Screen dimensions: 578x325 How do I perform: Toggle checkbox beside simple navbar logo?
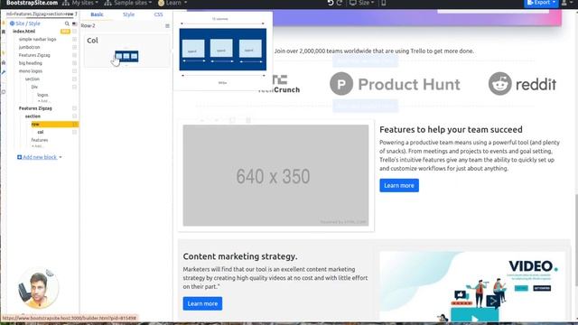pyautogui.click(x=74, y=39)
